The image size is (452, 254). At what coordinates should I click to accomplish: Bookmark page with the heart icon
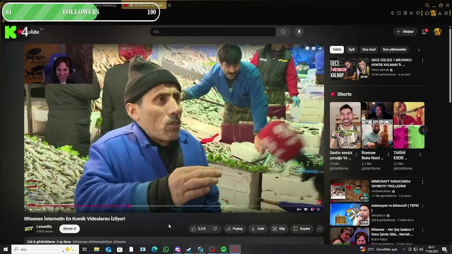[x=418, y=13]
